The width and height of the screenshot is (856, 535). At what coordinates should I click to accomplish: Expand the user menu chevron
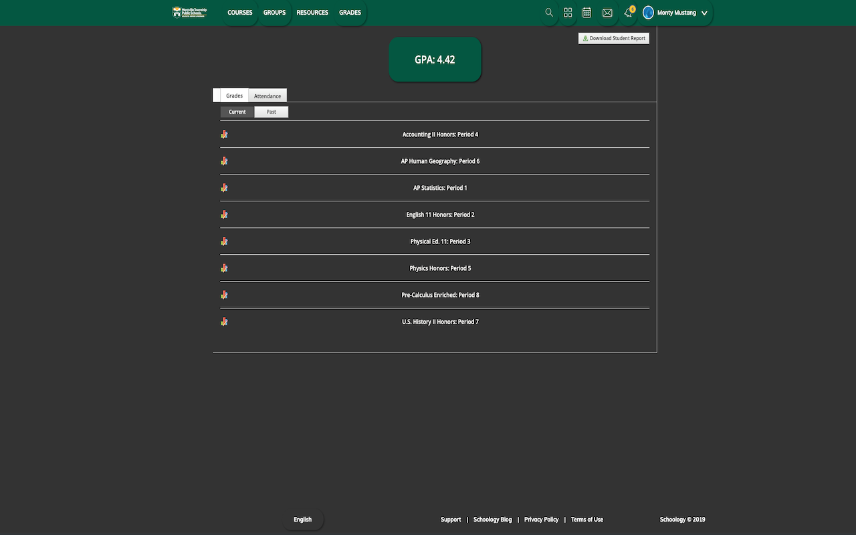(x=704, y=13)
